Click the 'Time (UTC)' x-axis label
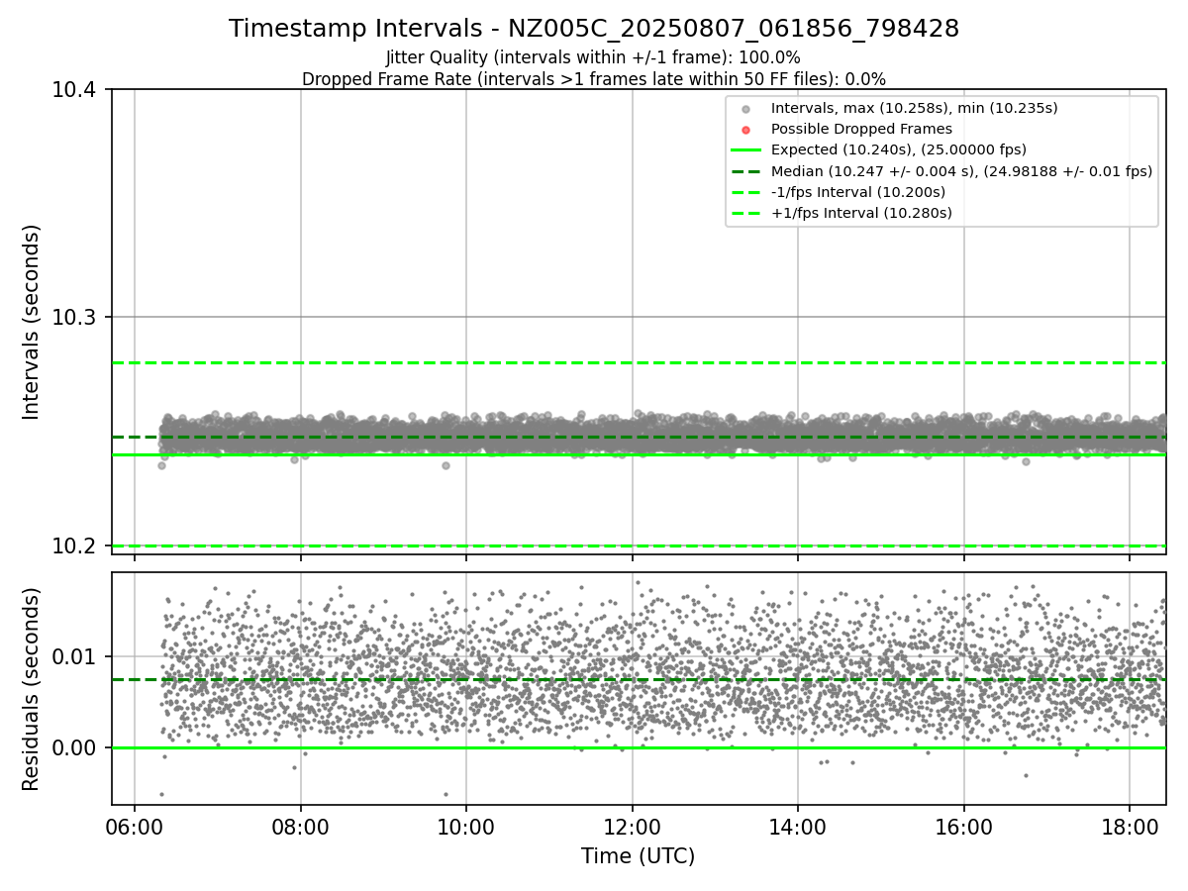1188x891 pixels. (639, 856)
